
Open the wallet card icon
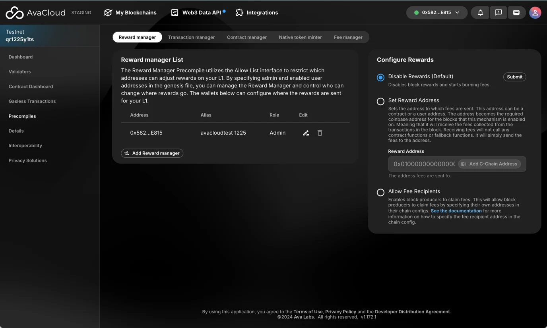[x=516, y=13]
